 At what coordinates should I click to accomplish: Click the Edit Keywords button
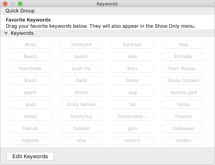pos(30,156)
